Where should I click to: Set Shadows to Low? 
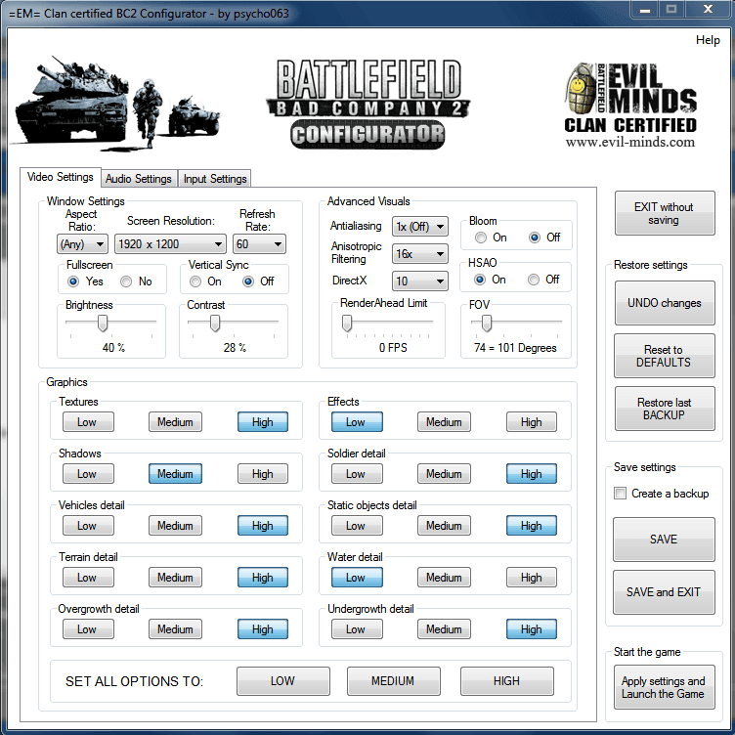pos(88,474)
